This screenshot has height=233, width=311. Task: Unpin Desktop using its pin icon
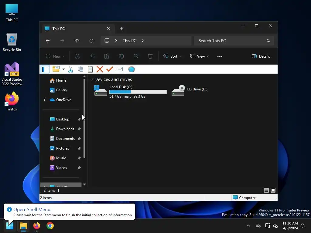(79, 119)
